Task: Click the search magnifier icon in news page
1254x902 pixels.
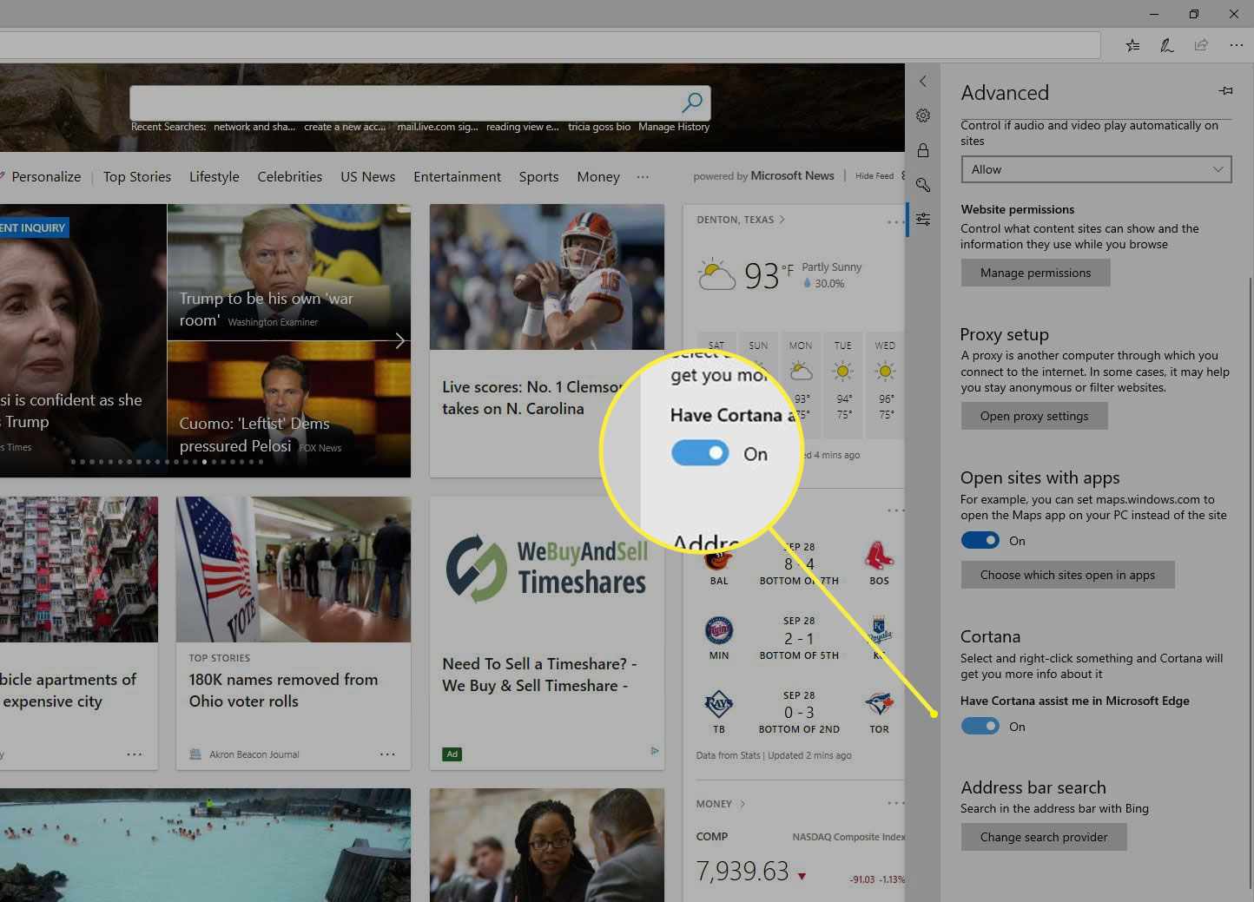Action: [x=692, y=102]
